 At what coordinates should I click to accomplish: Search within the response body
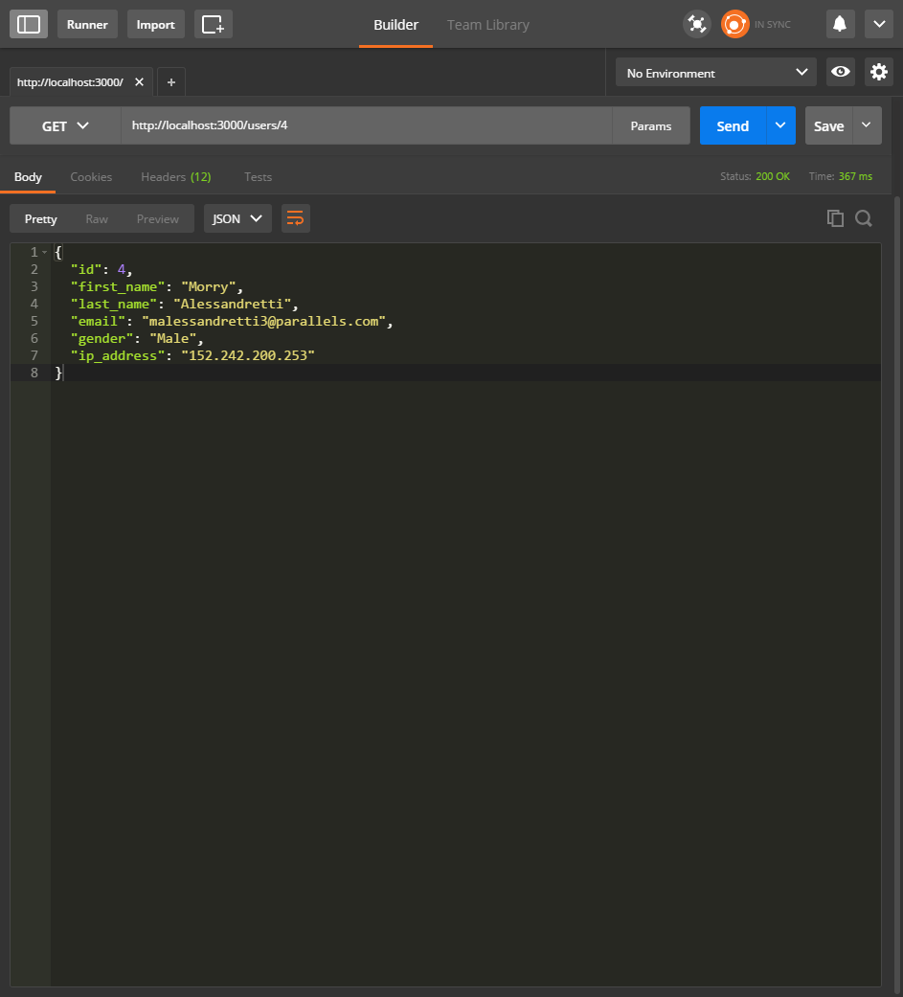coord(863,218)
